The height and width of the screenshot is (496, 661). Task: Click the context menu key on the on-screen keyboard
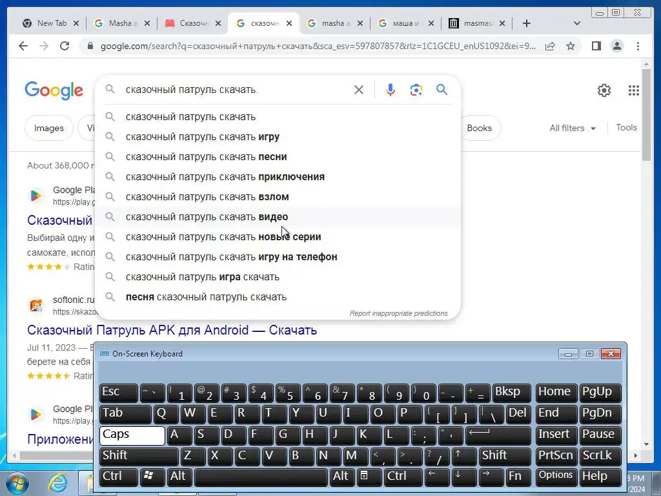pyautogui.click(x=369, y=476)
